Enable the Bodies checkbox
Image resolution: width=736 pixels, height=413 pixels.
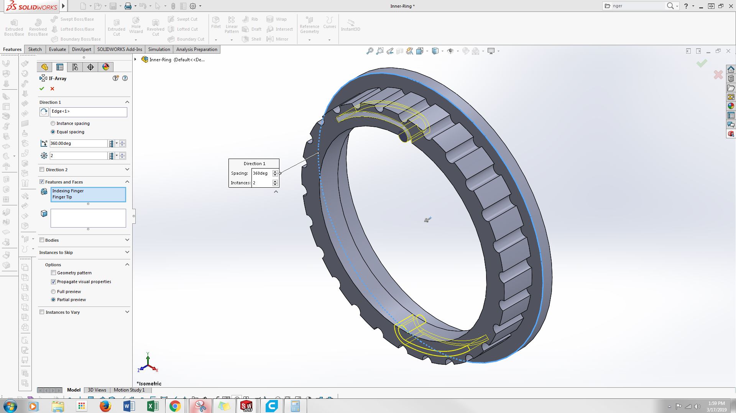[x=42, y=240]
